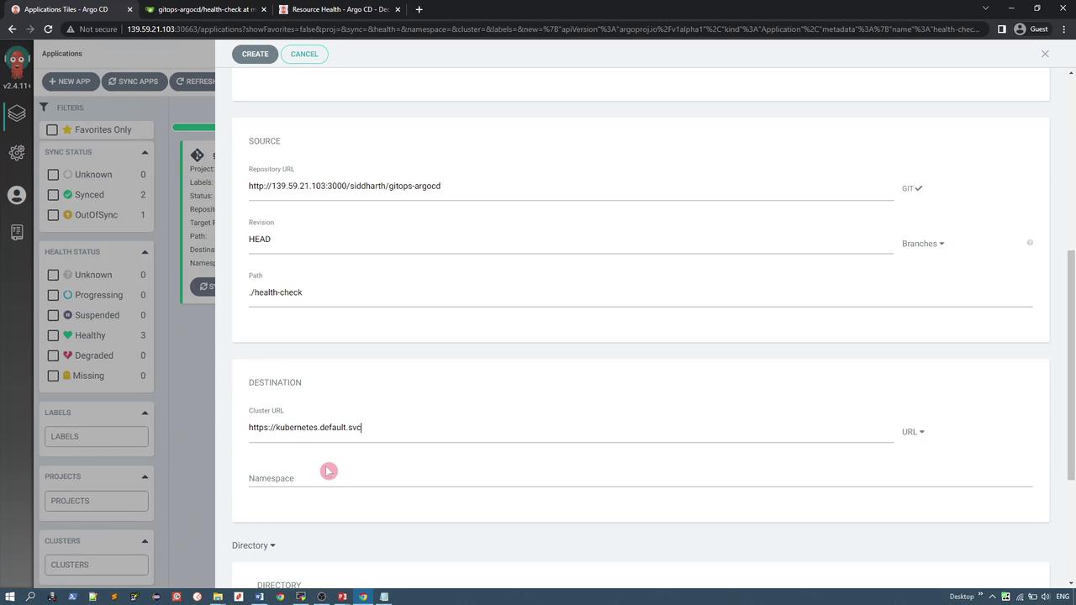Open the Guest profile button
1076x605 pixels.
coord(1033,29)
